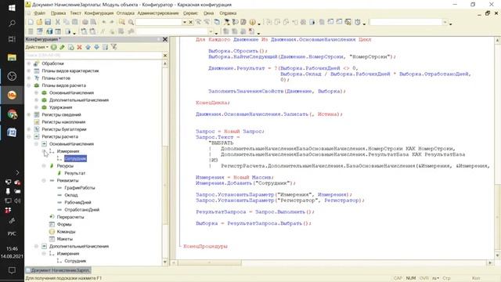This screenshot has height=282, width=501.
Task: Open the Отладка menu
Action: click(x=125, y=13)
